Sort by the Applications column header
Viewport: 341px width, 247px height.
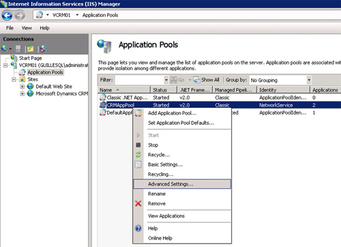pos(325,90)
